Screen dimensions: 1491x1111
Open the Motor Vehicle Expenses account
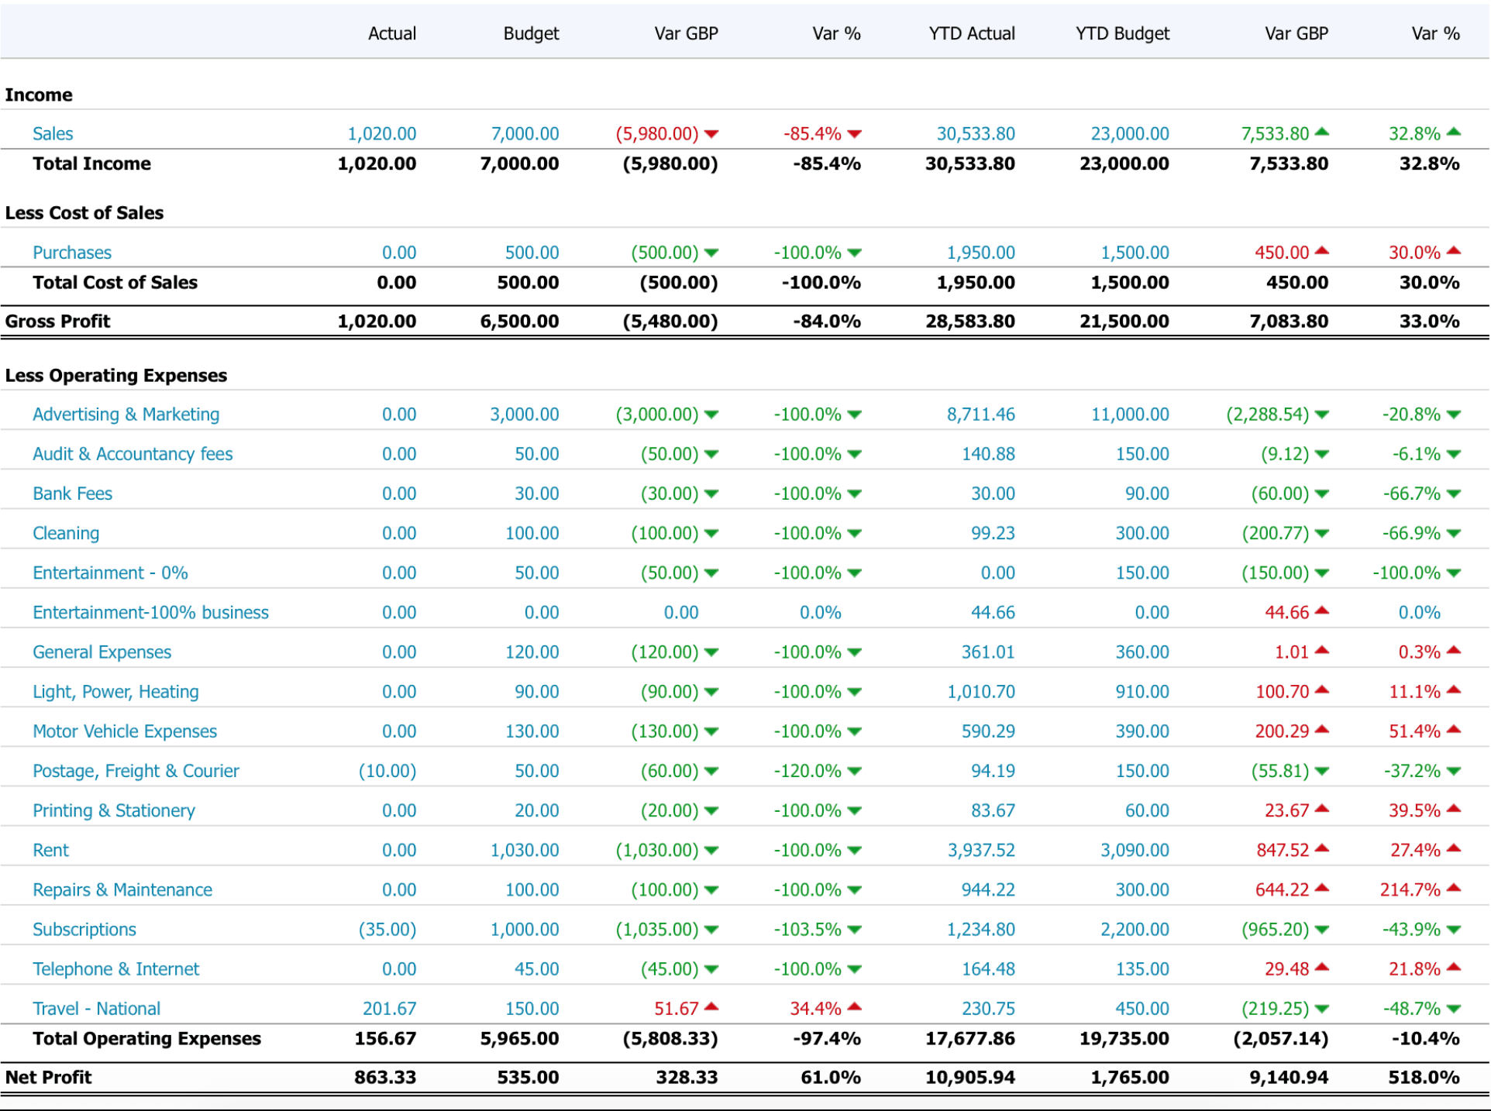(124, 731)
